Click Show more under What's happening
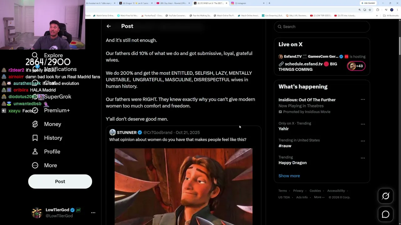 point(289,176)
